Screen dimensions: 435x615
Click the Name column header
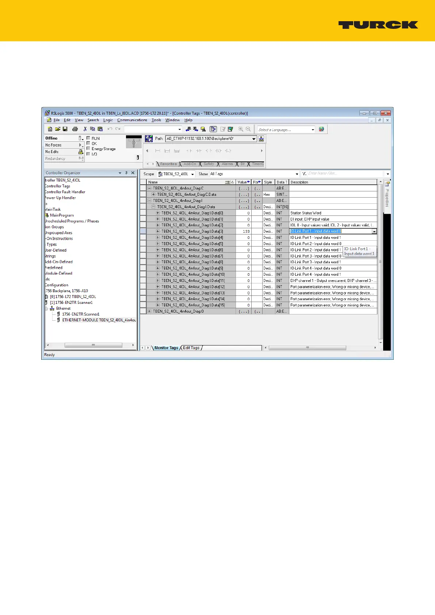pos(191,182)
